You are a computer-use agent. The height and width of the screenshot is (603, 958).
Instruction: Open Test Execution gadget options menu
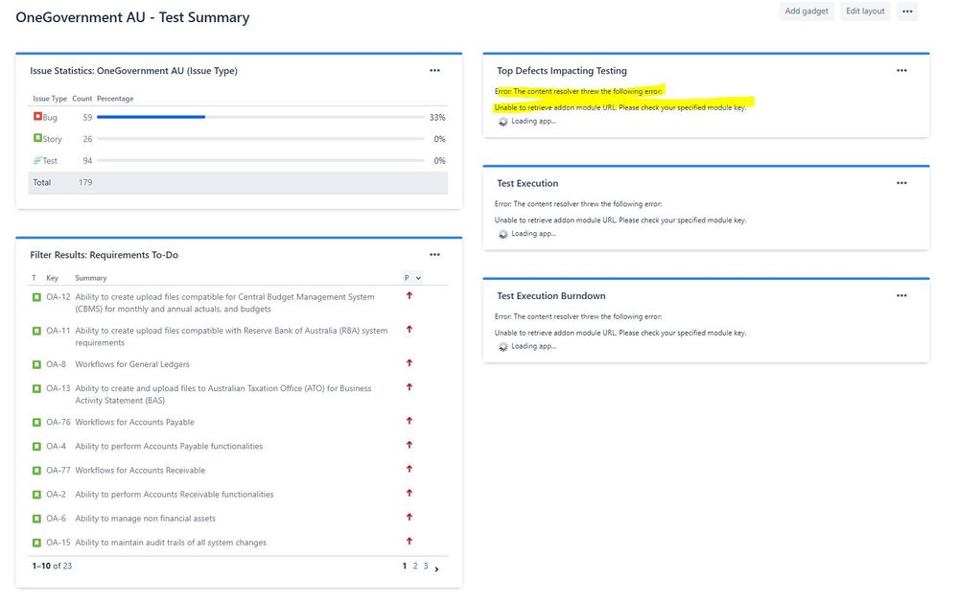(x=901, y=183)
